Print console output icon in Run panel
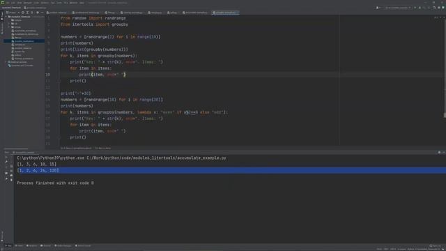446x251 pixels. (11, 175)
